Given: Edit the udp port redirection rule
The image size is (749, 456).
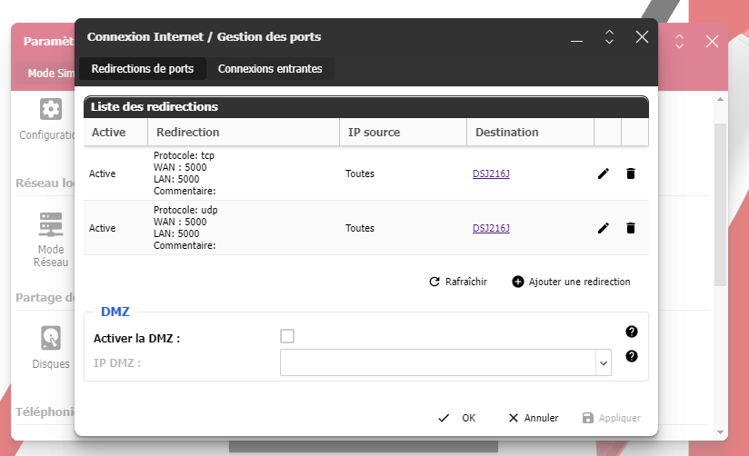Looking at the screenshot, I should 604,228.
